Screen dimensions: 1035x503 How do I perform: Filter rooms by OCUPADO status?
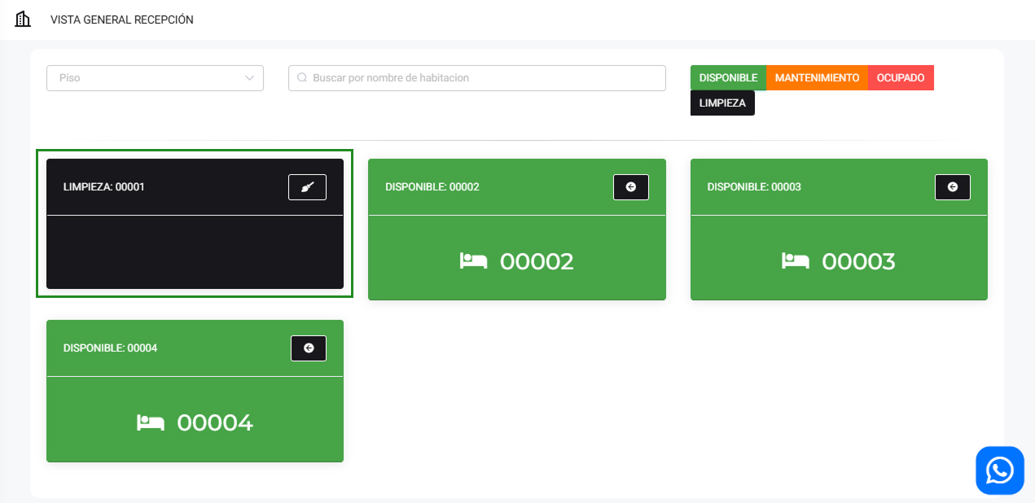click(901, 78)
